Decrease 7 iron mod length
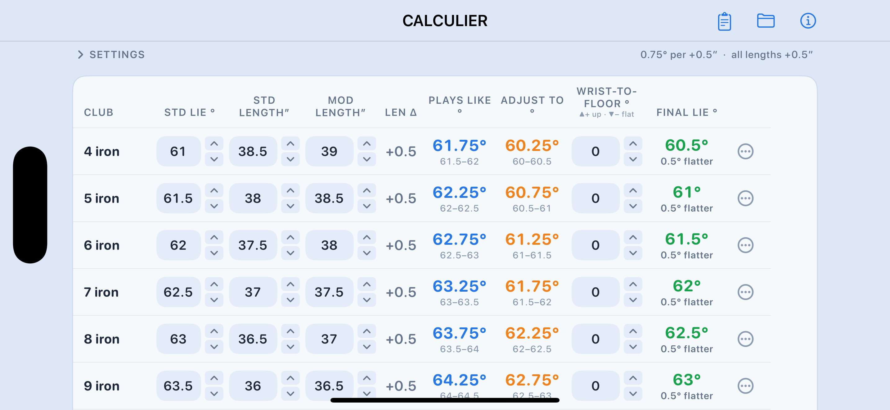The width and height of the screenshot is (890, 410). pos(367,300)
